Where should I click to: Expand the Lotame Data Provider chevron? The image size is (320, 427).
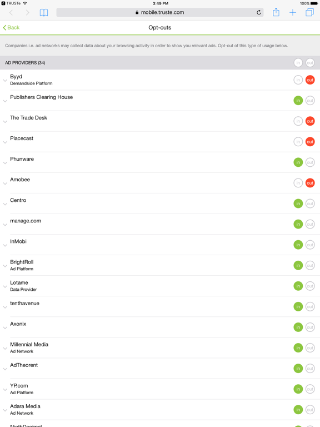point(5,286)
